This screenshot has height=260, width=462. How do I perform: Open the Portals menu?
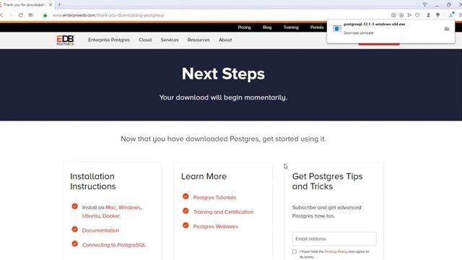click(x=317, y=27)
